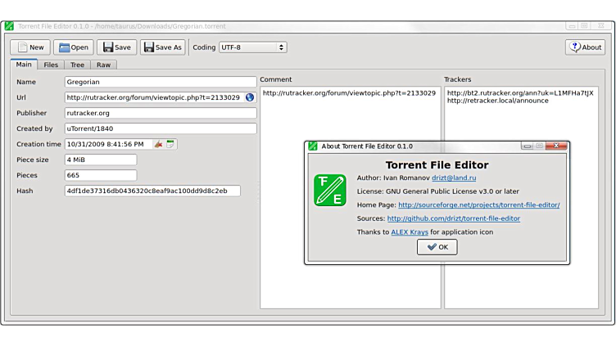This screenshot has height=346, width=616.
Task: Open the Tree tab
Action: click(x=77, y=65)
